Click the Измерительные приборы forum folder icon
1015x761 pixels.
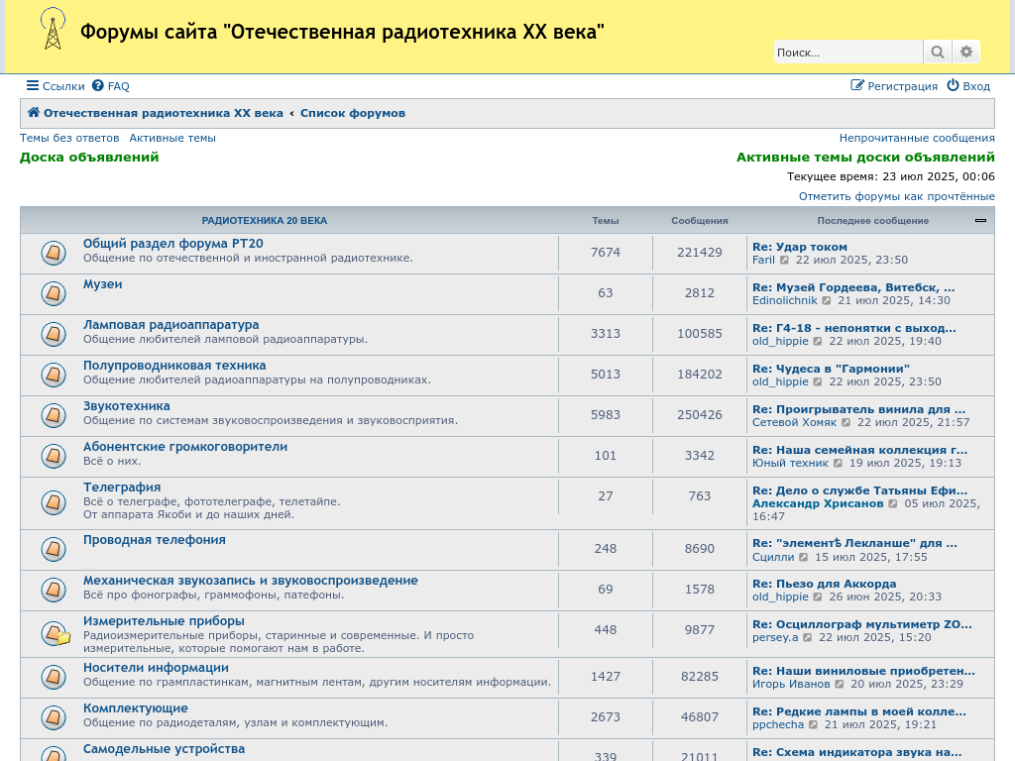(x=55, y=632)
